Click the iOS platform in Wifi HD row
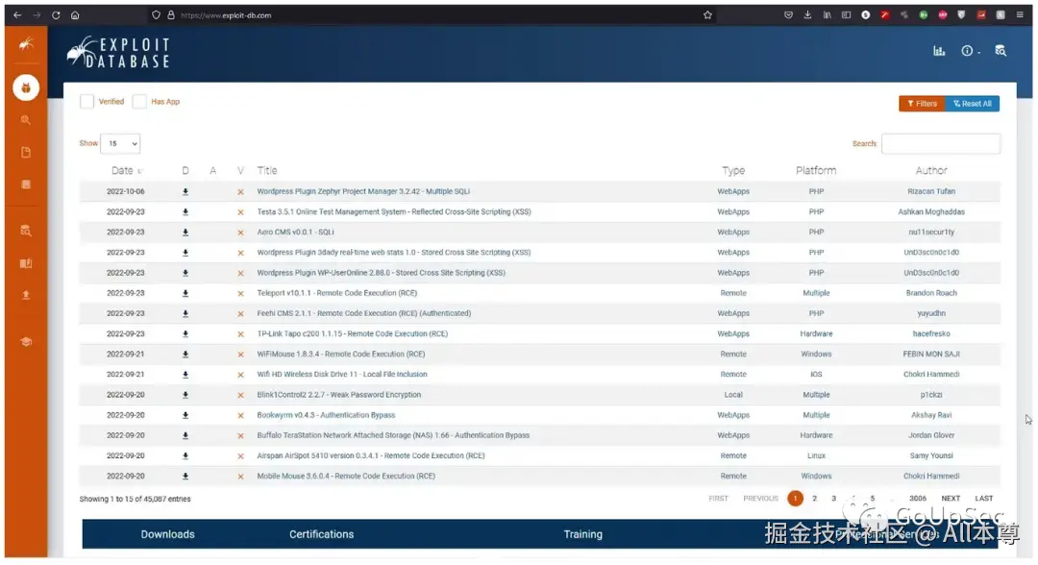 (816, 375)
